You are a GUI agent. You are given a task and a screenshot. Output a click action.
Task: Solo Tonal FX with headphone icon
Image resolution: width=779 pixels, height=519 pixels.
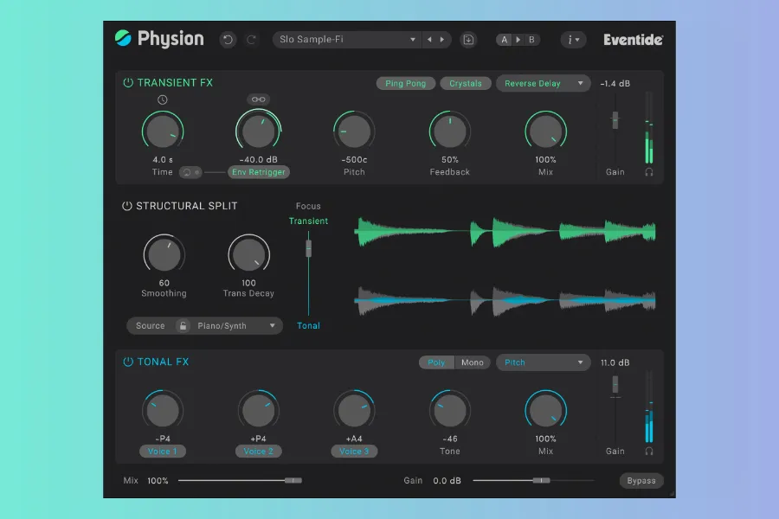[649, 451]
